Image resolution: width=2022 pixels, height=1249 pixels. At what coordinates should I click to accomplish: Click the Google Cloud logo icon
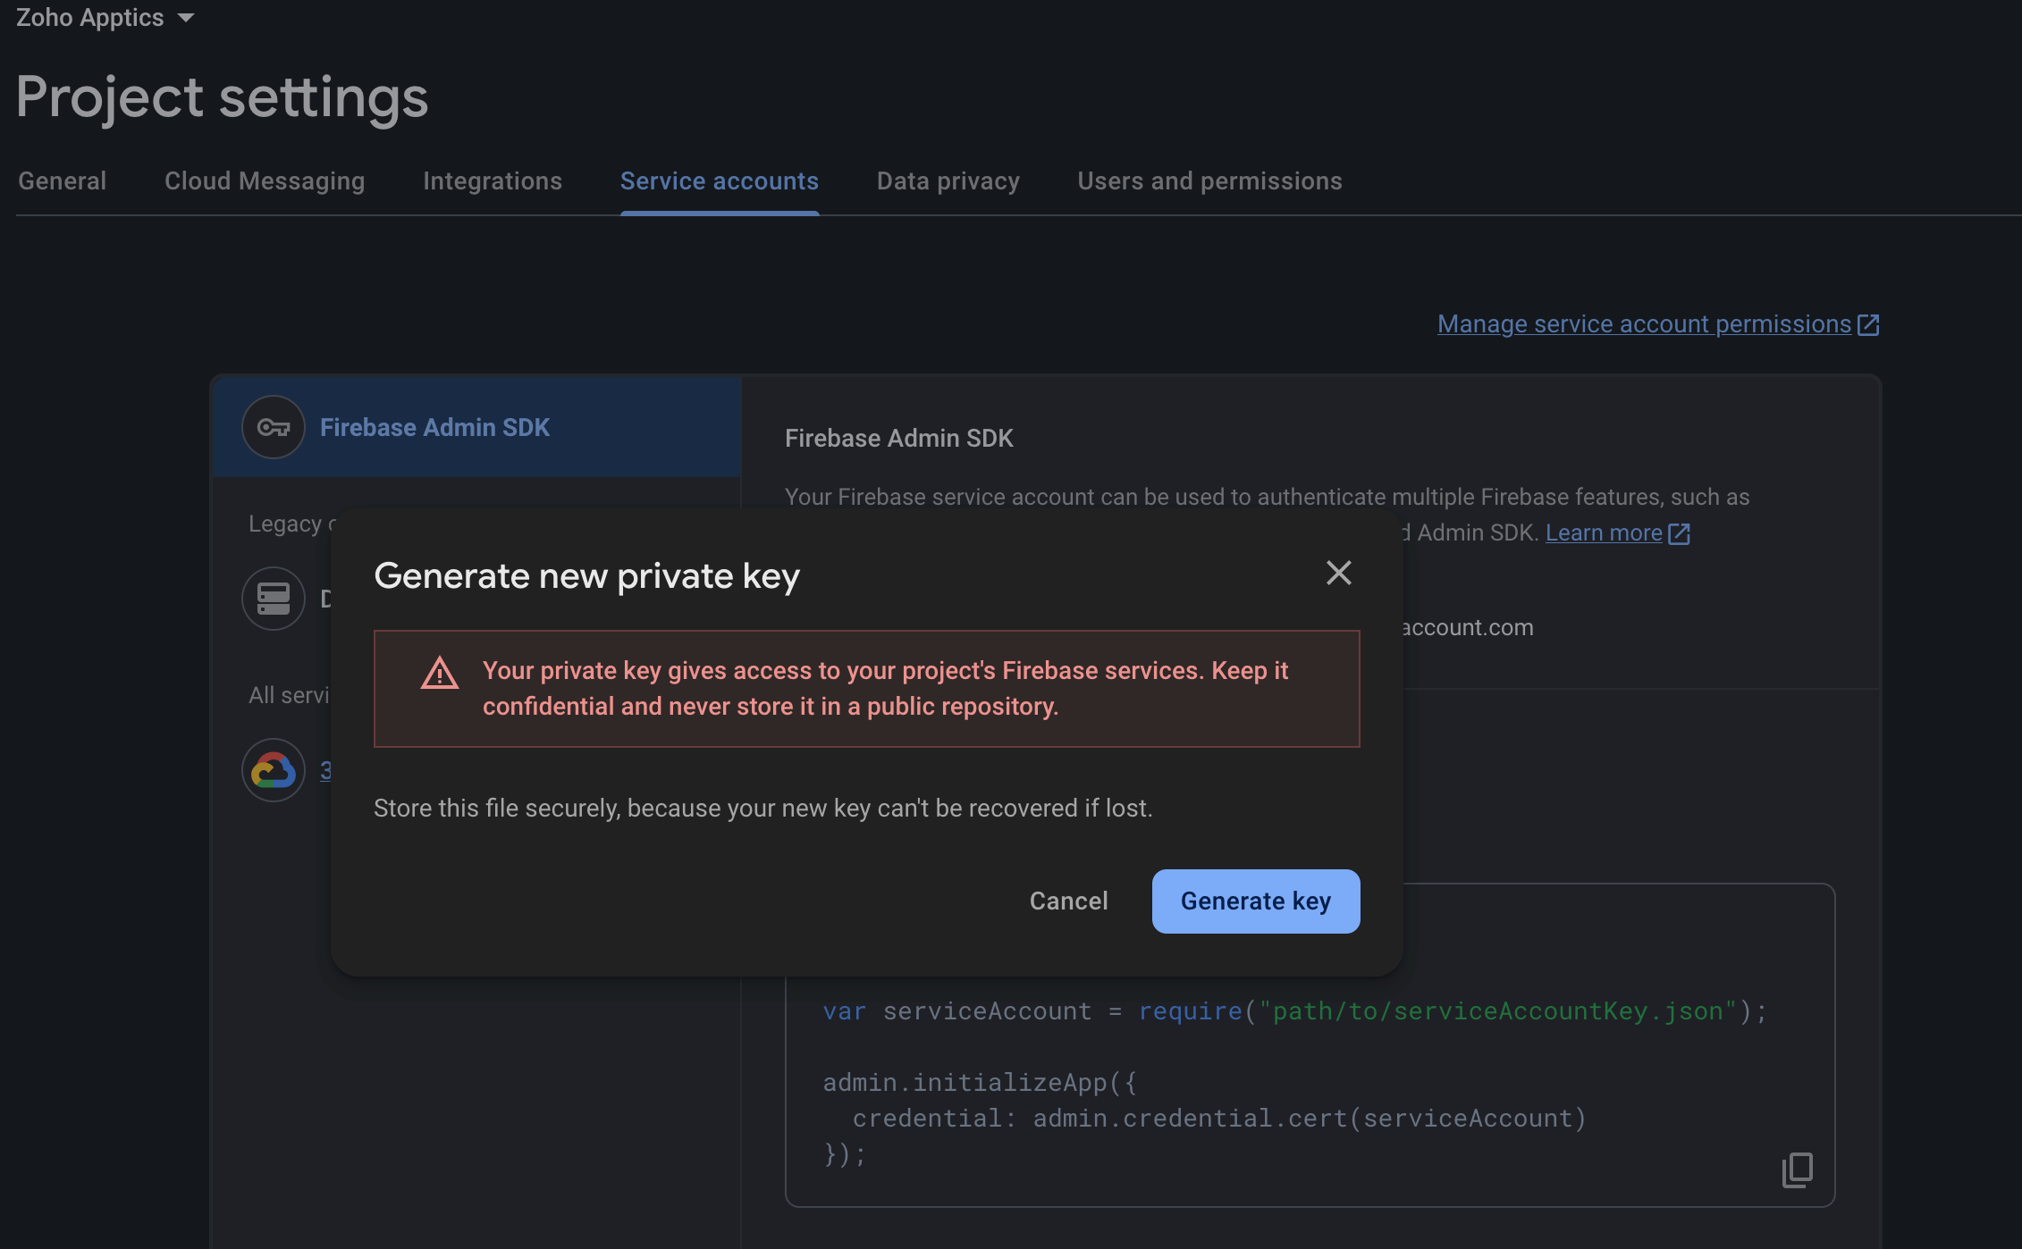(x=274, y=770)
